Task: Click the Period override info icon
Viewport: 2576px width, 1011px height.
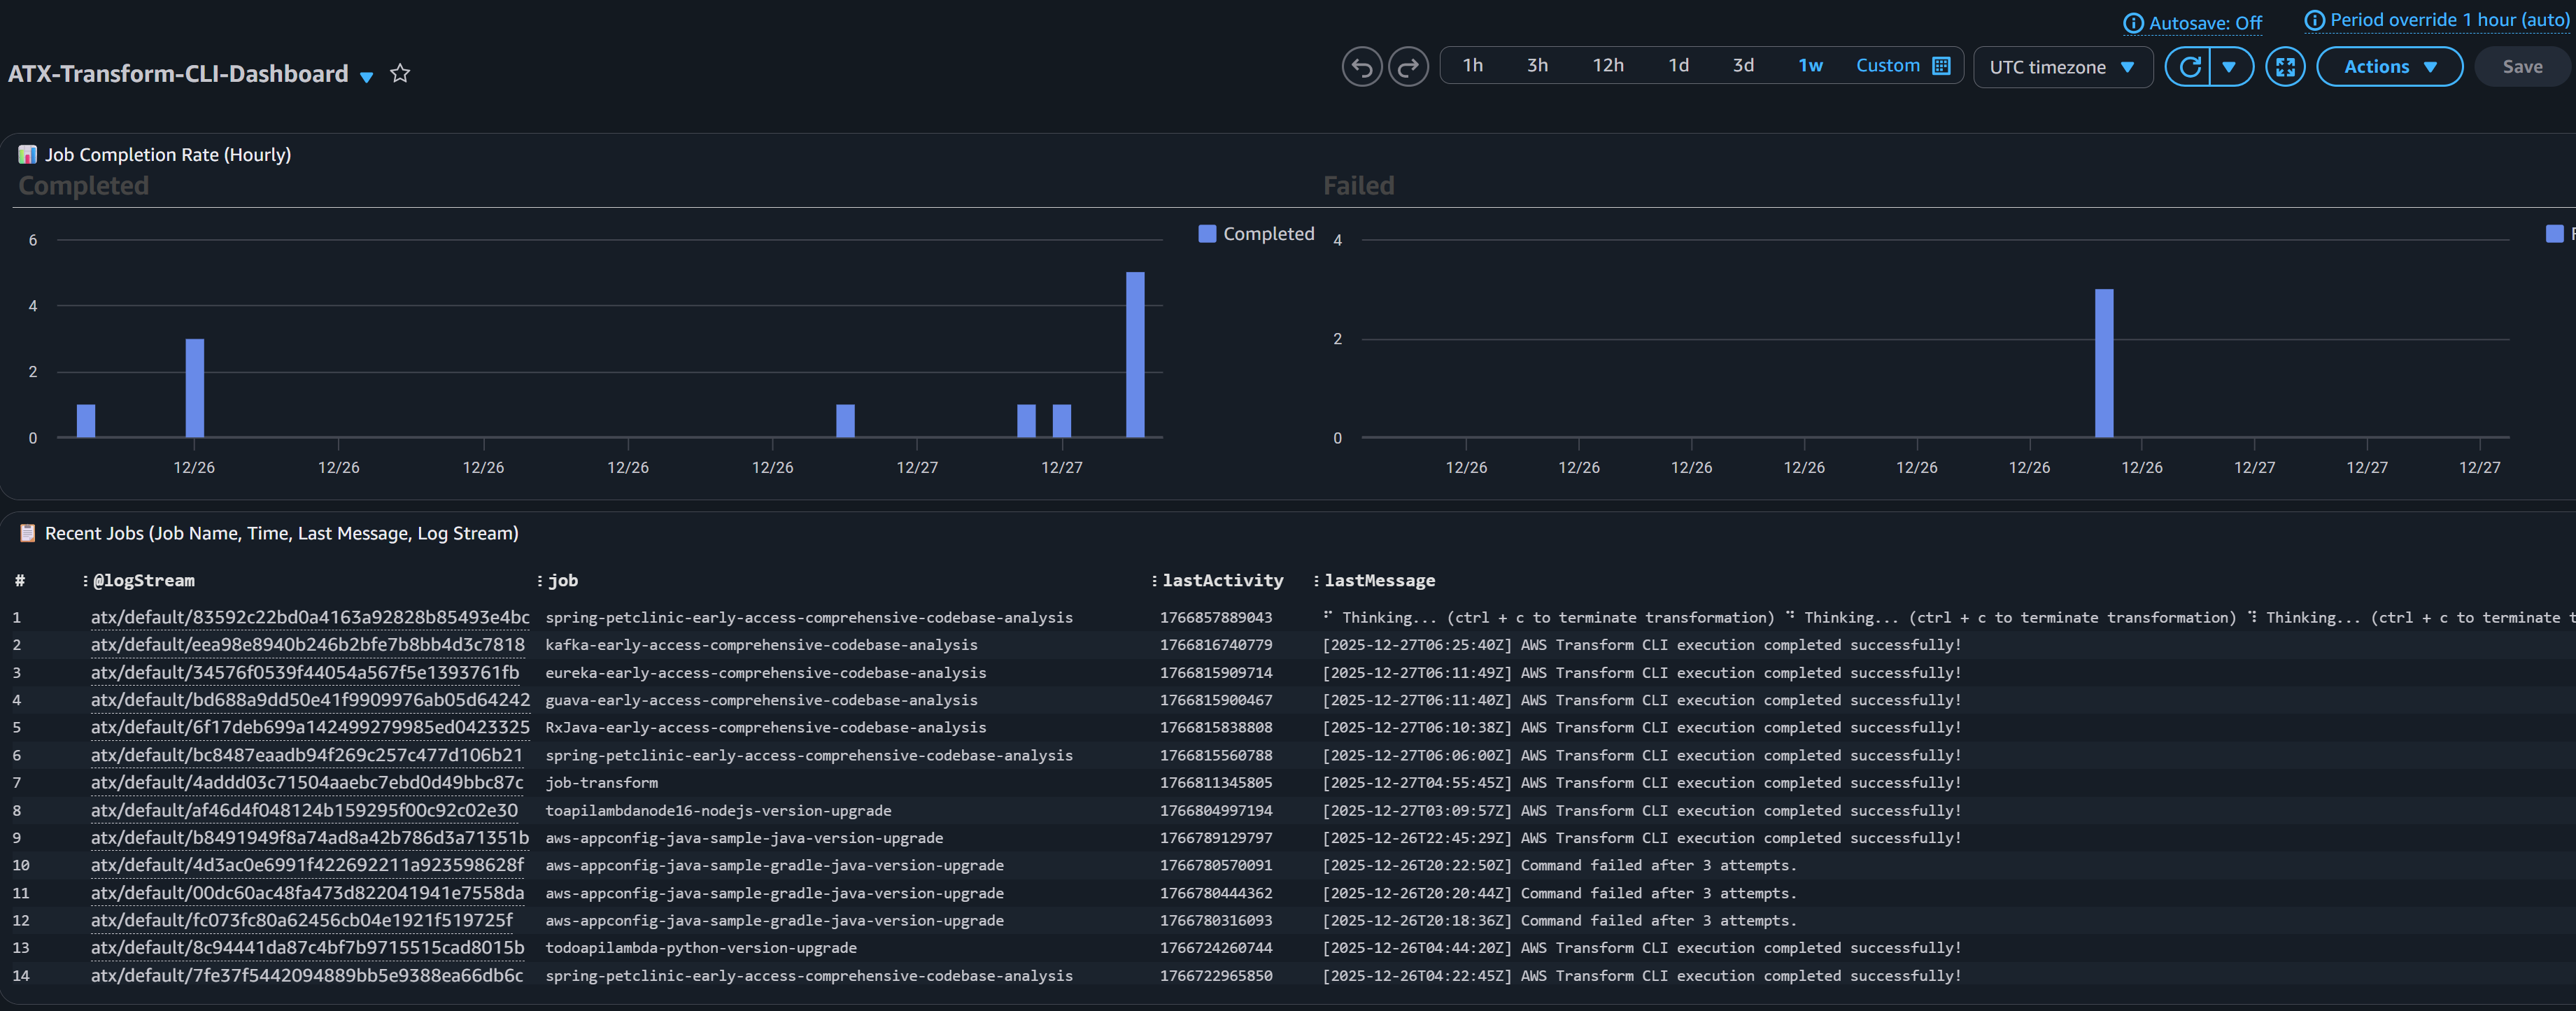Action: [2315, 19]
